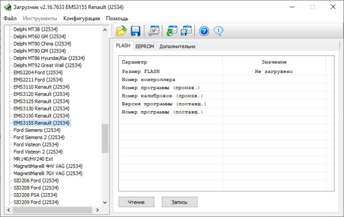Select MR140/HV240 Ext entry

pyautogui.click(x=33, y=159)
